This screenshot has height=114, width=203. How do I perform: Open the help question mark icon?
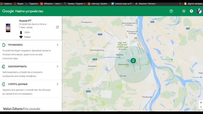click(171, 11)
